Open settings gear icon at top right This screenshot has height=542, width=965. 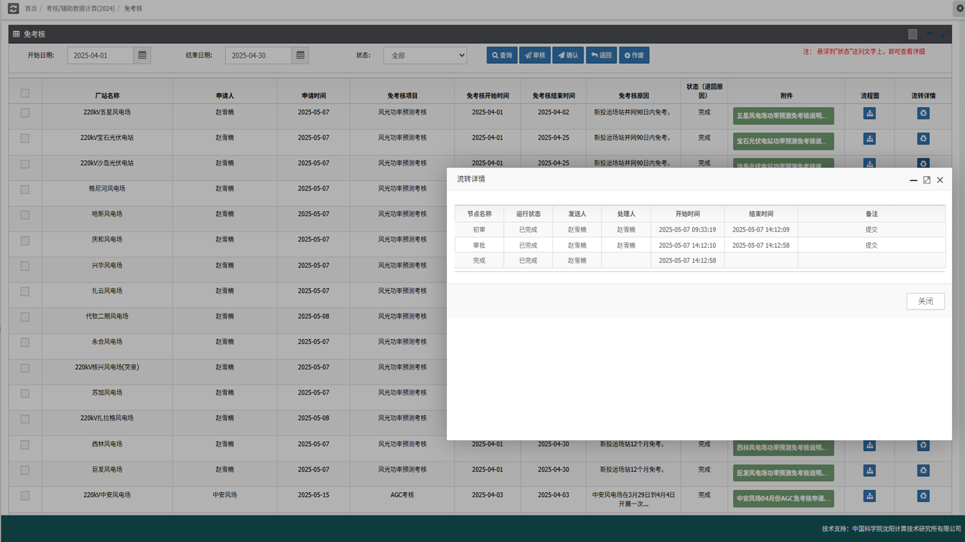tap(959, 9)
